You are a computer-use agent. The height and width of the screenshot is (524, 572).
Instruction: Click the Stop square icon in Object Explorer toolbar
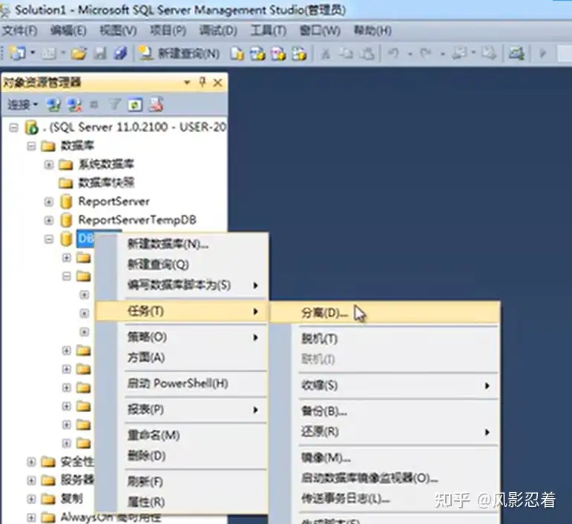tap(93, 105)
